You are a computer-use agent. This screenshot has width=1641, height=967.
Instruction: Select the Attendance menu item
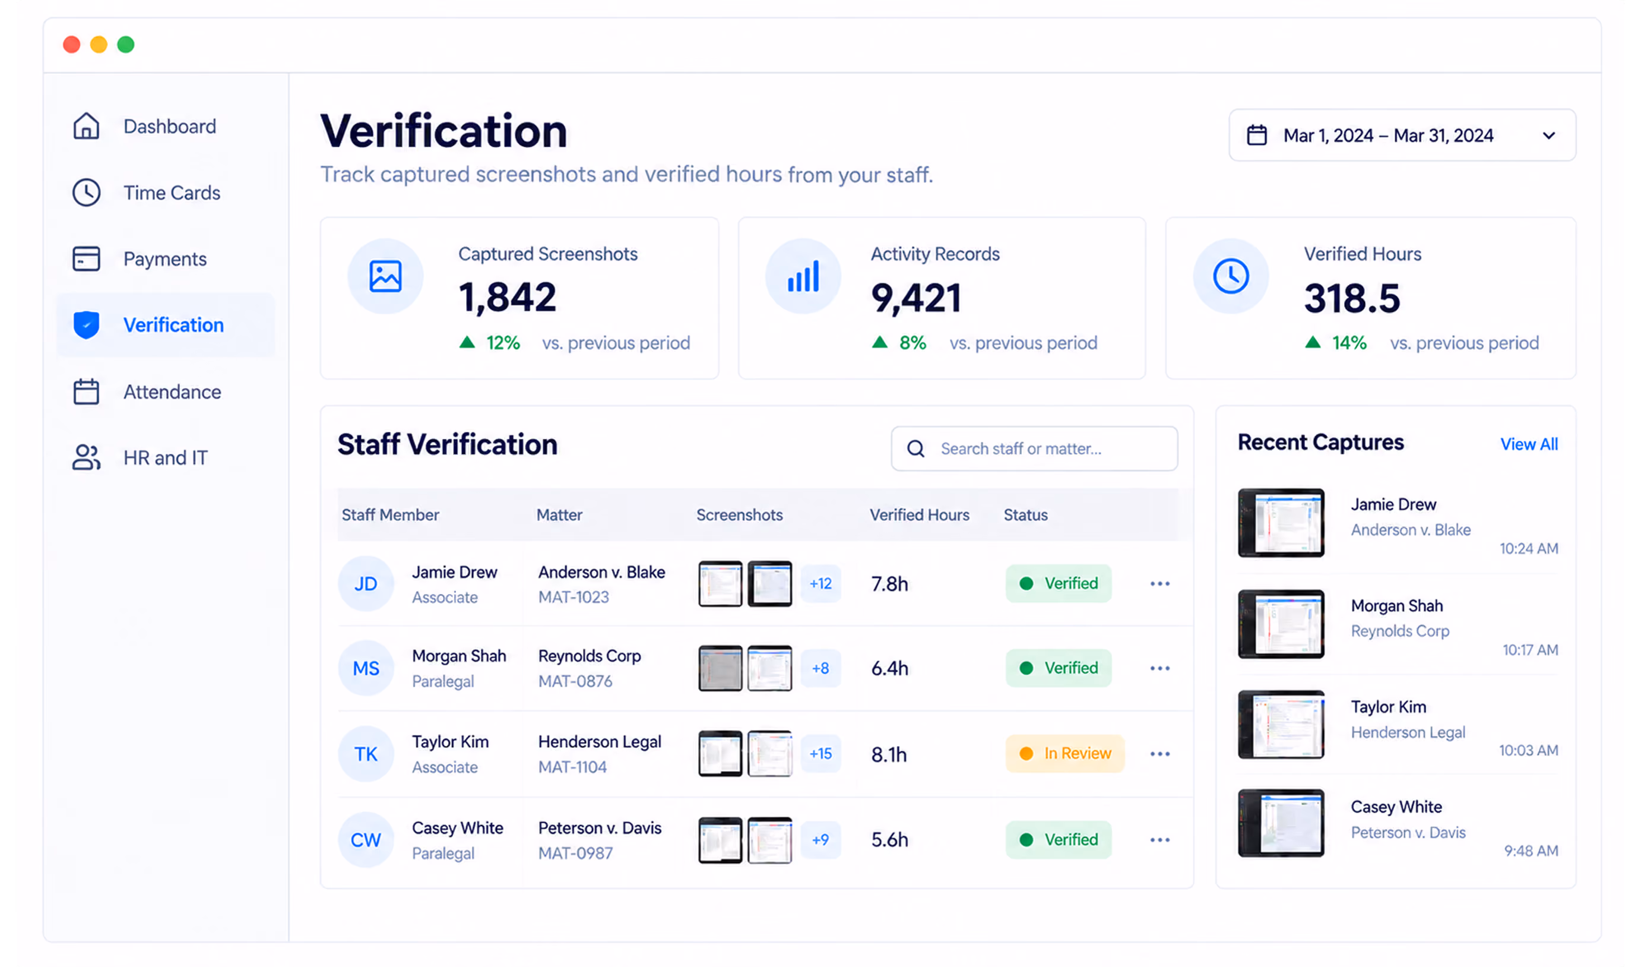pos(166,391)
